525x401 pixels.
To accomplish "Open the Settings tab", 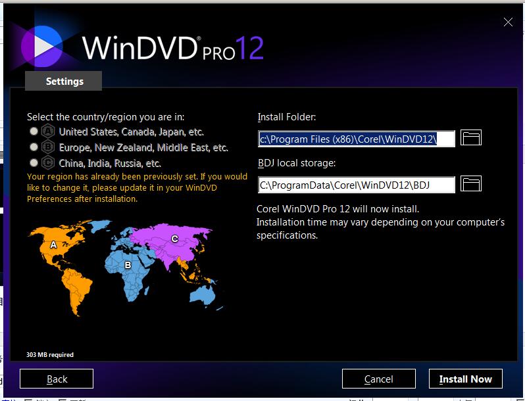I will click(x=64, y=81).
